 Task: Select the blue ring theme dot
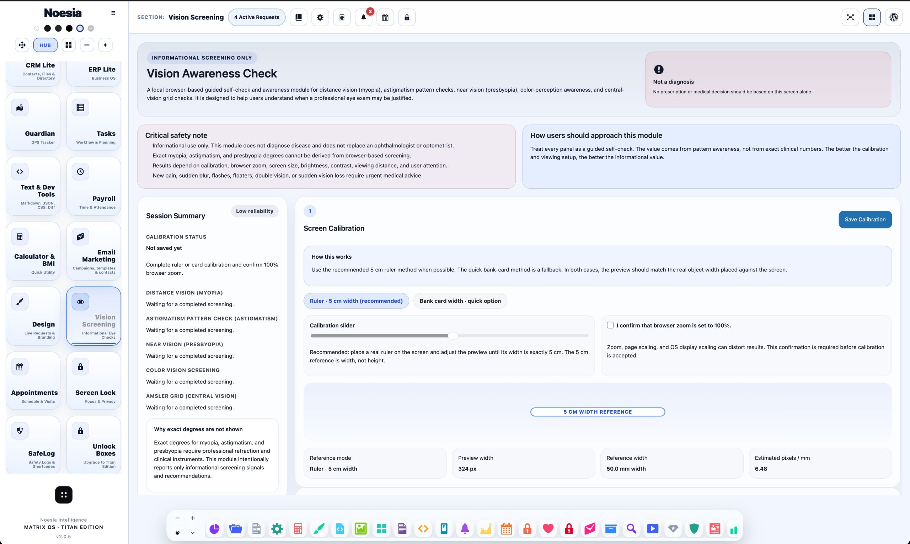tap(80, 28)
